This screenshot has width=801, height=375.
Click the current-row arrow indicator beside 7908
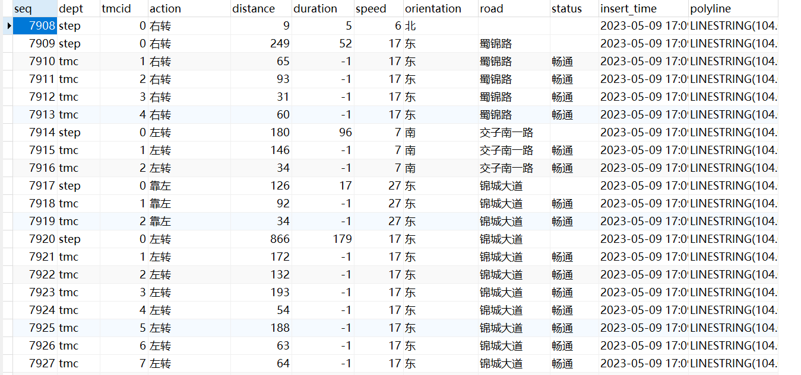[x=8, y=26]
